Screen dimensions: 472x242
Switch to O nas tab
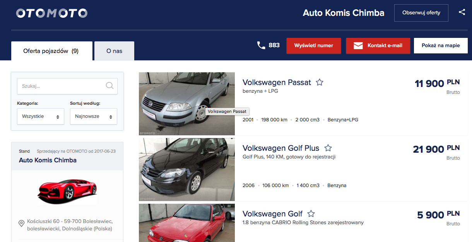tap(115, 51)
